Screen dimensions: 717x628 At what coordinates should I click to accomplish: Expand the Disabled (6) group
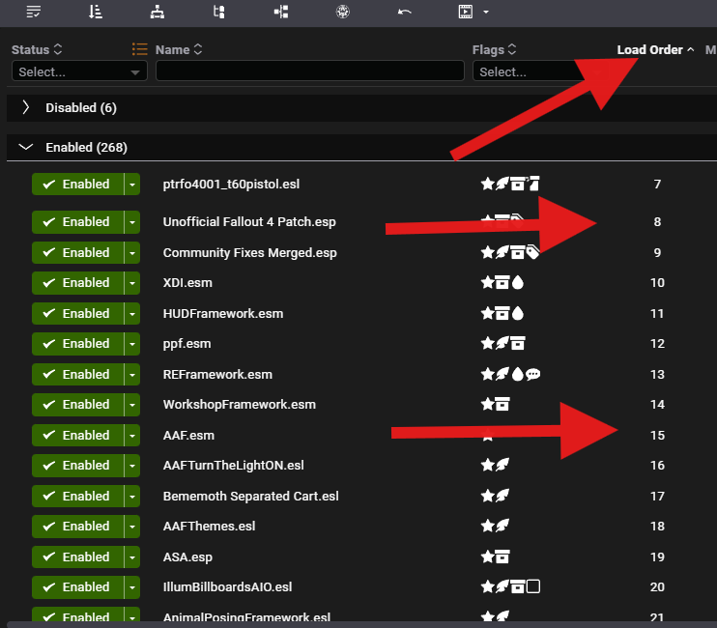coord(25,107)
